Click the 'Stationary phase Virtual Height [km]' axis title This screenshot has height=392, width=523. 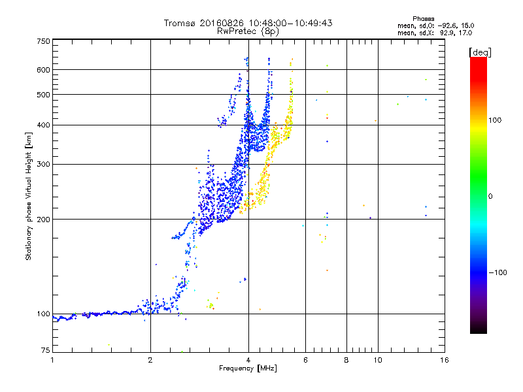pyautogui.click(x=29, y=196)
